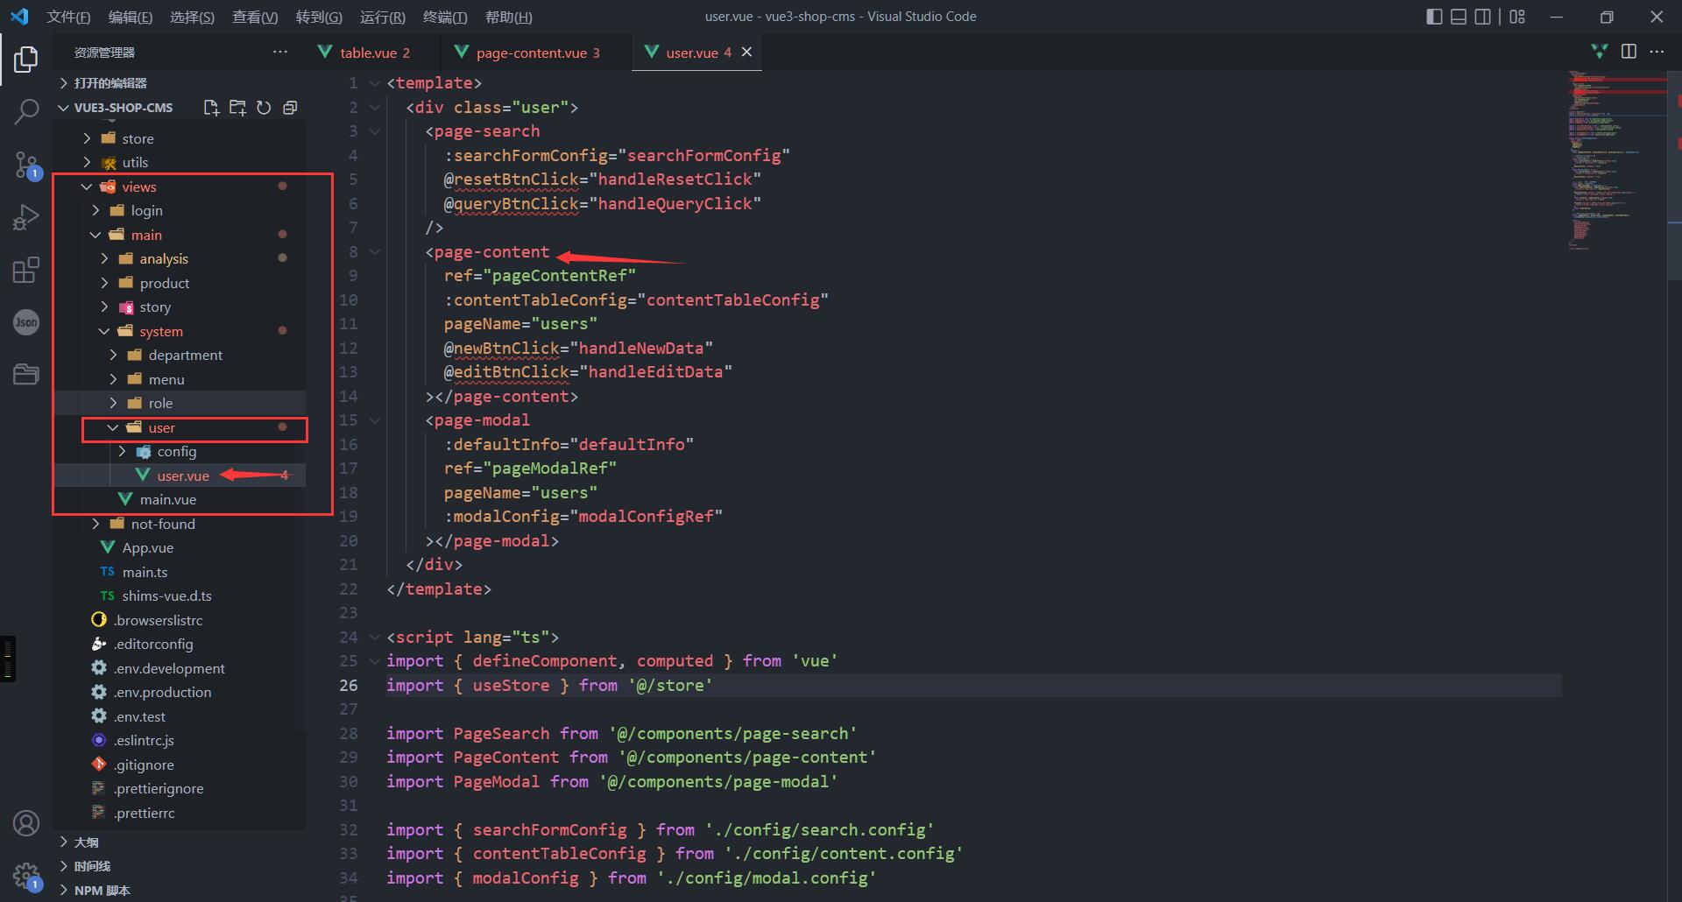Open main.vue in the file tree
Image resolution: width=1682 pixels, height=902 pixels.
point(167,499)
